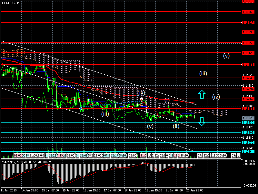Click the EURUSD,H1 chart title
This screenshot has height=194, width=258.
click(10, 3)
